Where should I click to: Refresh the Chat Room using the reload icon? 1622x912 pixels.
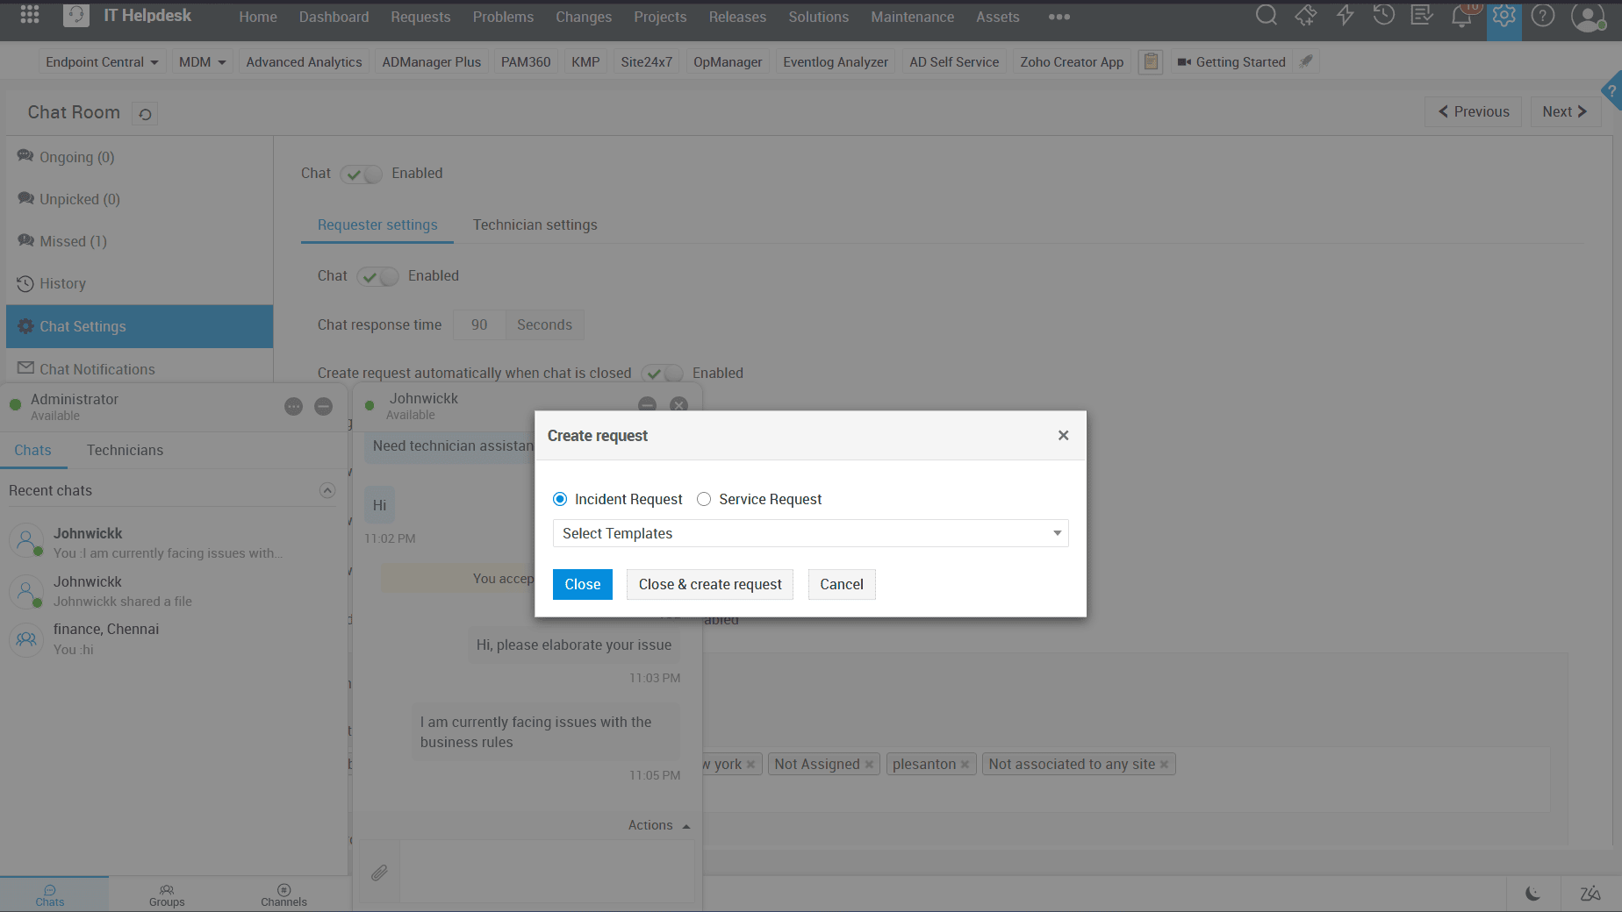pyautogui.click(x=144, y=113)
